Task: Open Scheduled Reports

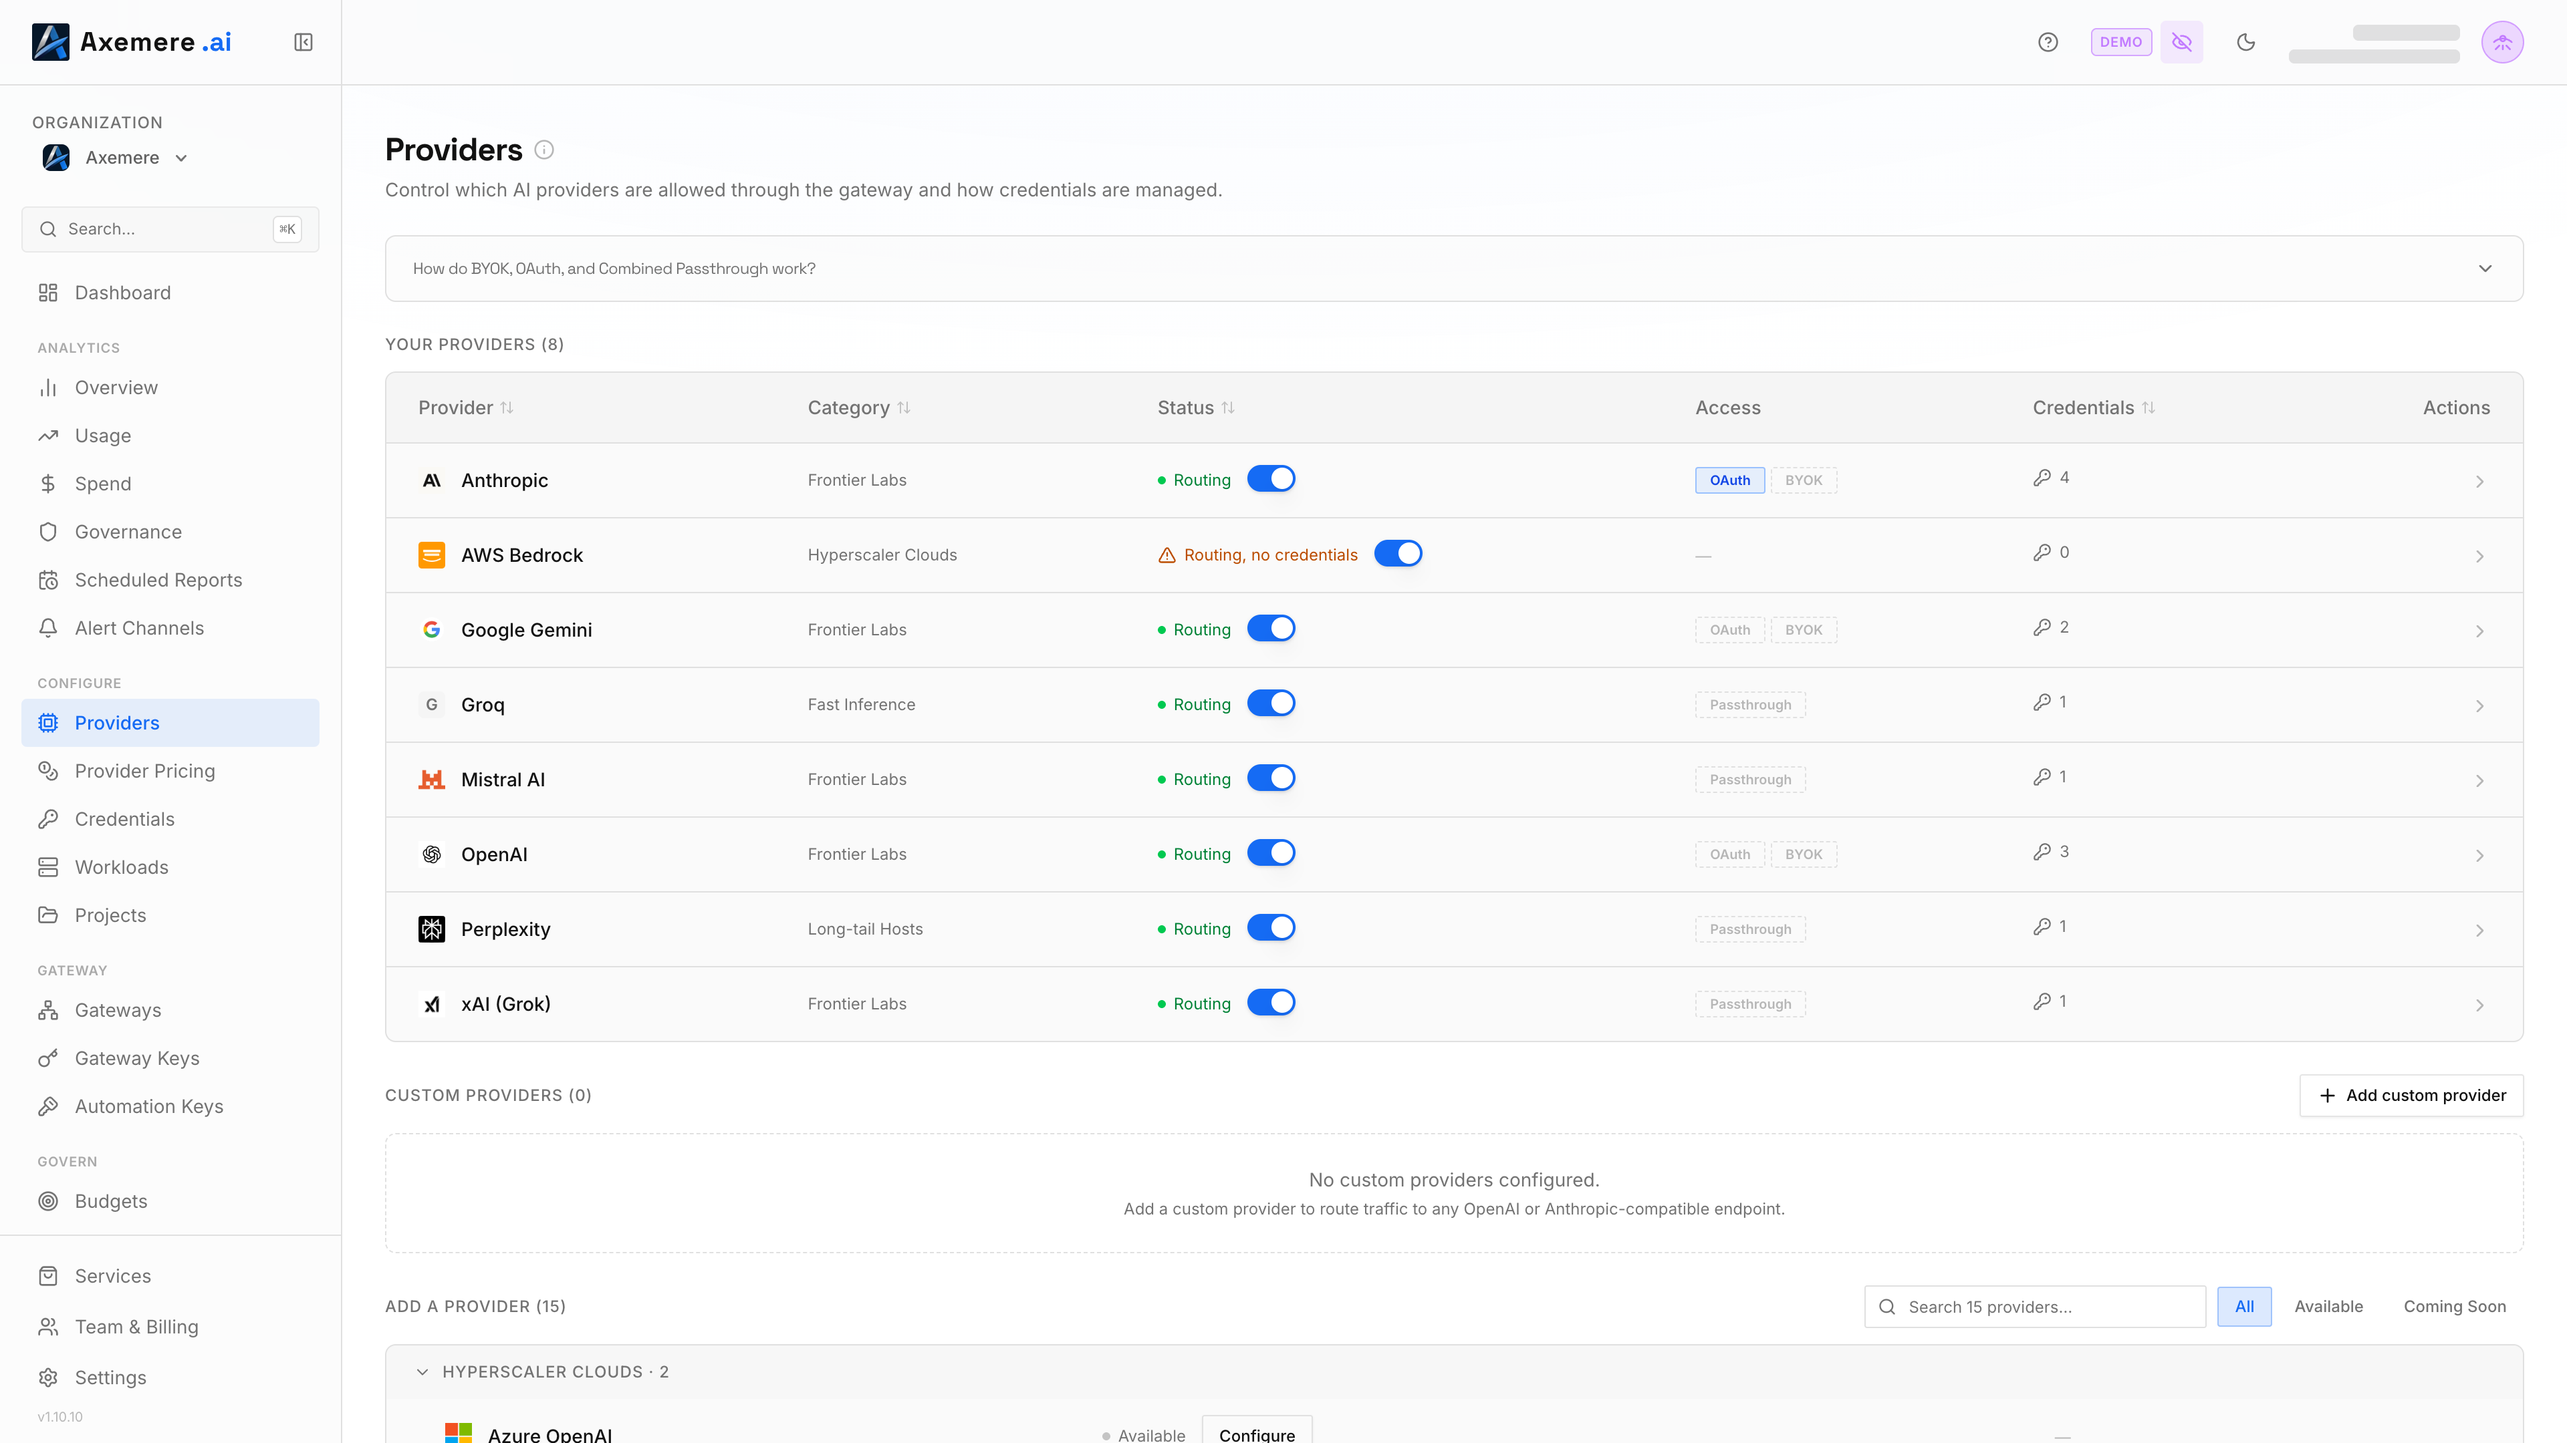Action: coord(170,580)
